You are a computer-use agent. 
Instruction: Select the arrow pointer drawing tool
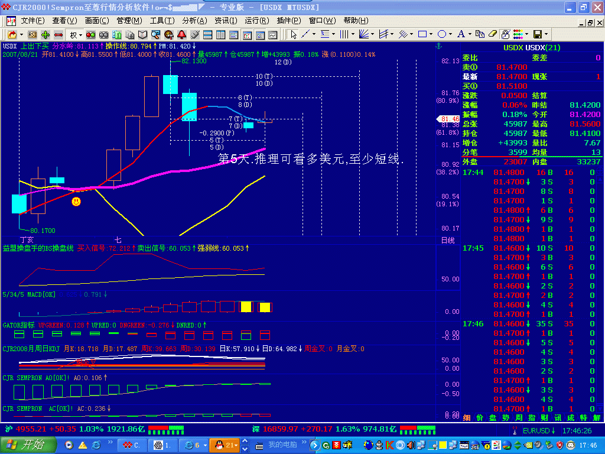coord(294,34)
